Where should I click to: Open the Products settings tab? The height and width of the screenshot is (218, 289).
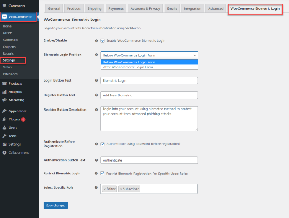(74, 8)
